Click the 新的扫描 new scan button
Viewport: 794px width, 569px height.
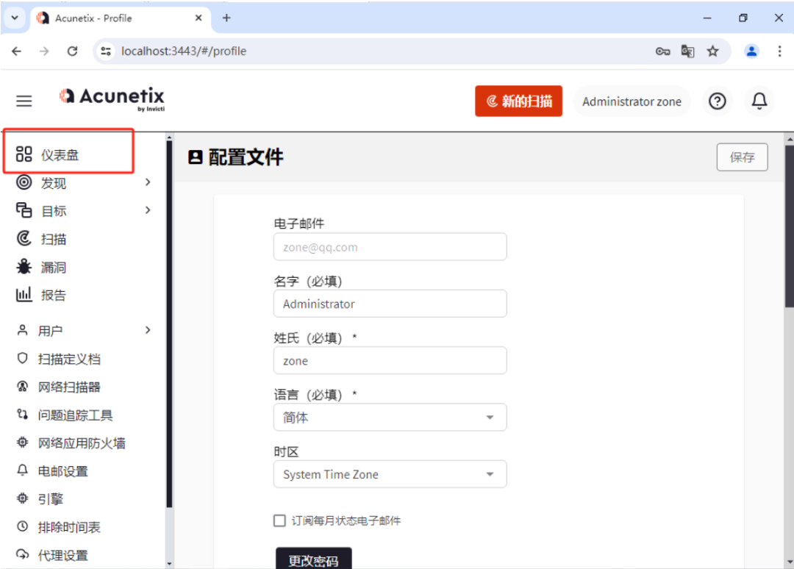coord(518,101)
